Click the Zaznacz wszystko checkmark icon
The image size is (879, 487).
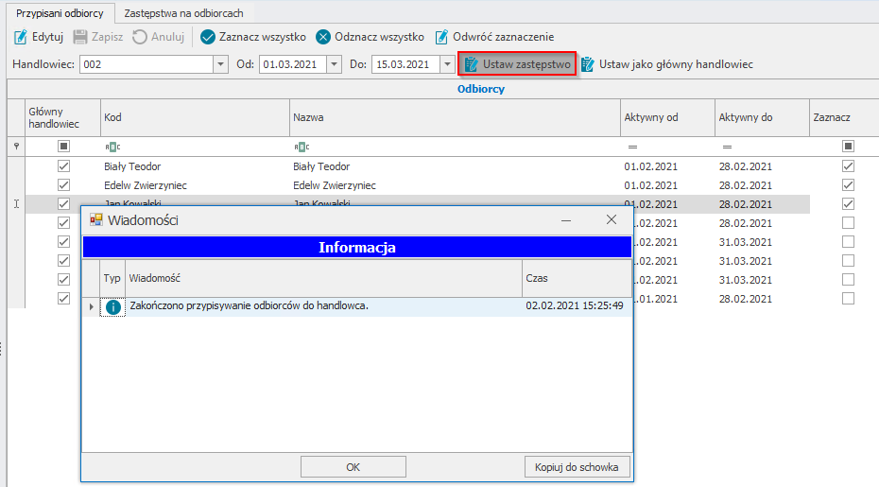coord(208,37)
